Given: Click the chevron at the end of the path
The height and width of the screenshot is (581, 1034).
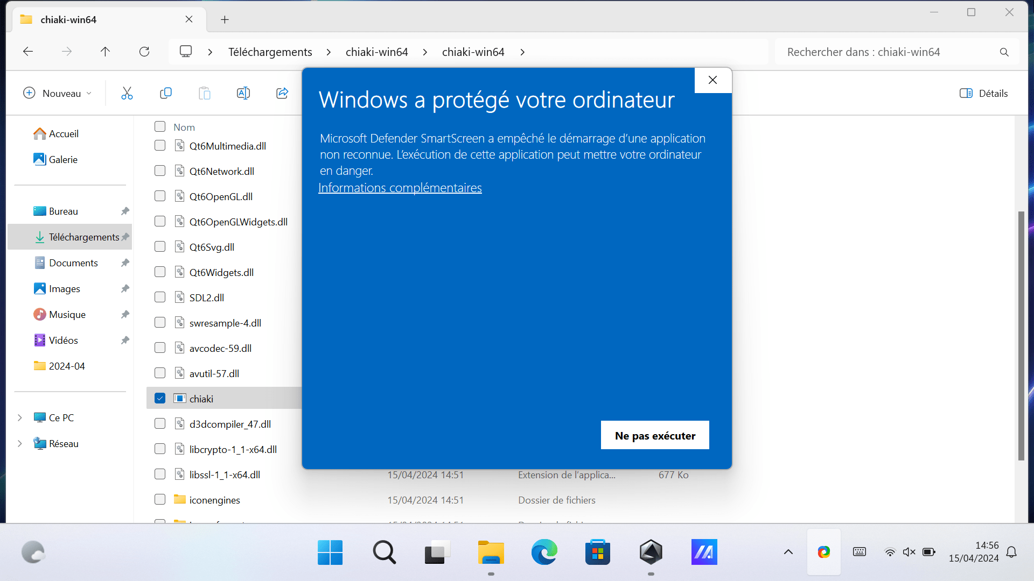Looking at the screenshot, I should [522, 52].
